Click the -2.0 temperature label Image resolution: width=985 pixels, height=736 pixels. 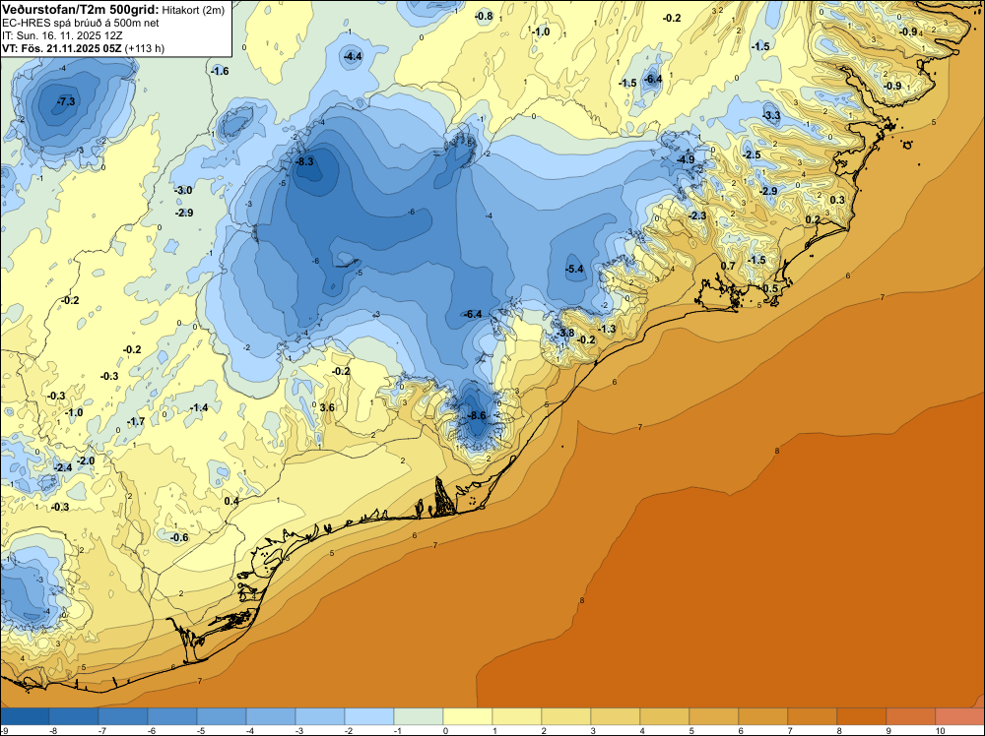pyautogui.click(x=86, y=460)
